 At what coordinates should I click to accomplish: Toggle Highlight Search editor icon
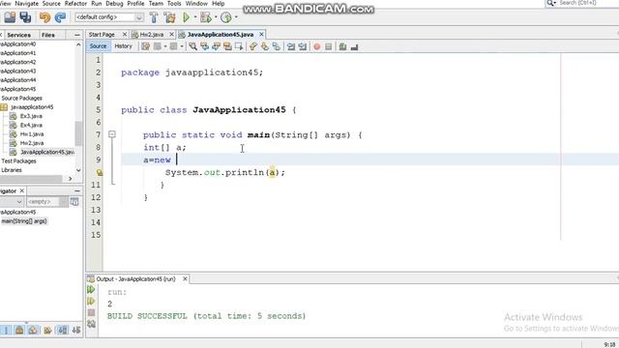click(227, 46)
